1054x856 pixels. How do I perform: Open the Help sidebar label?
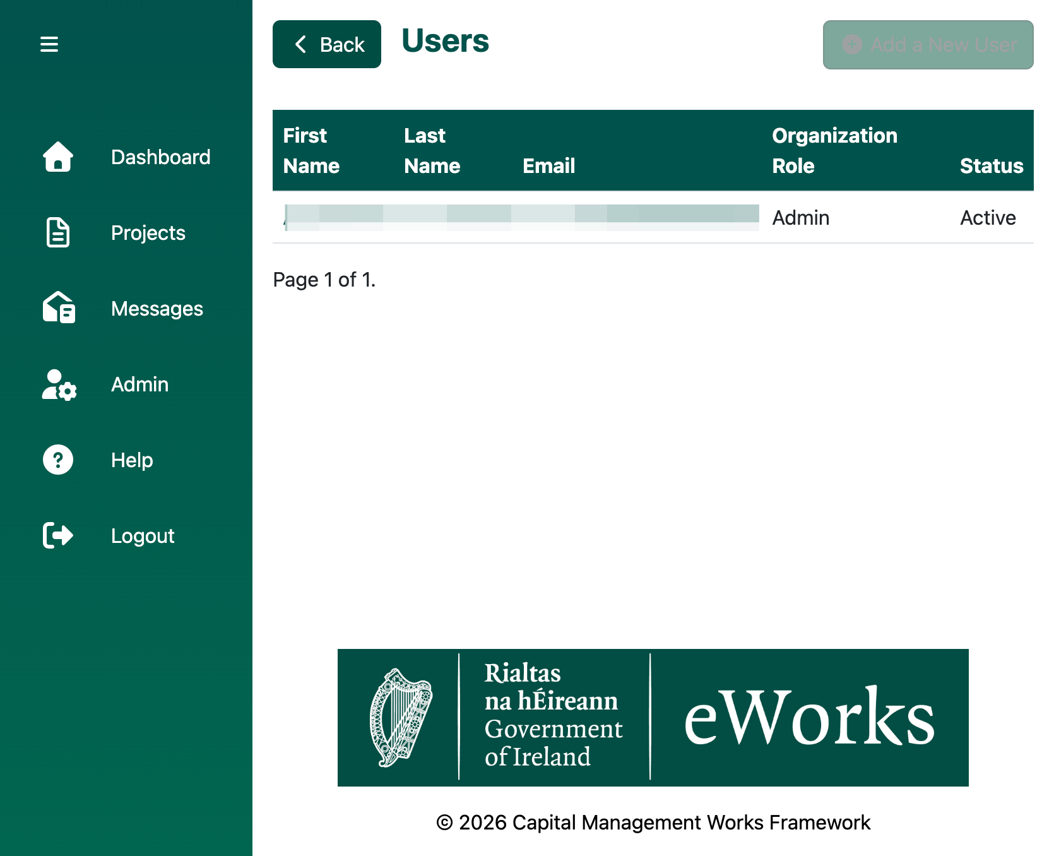[x=132, y=460]
